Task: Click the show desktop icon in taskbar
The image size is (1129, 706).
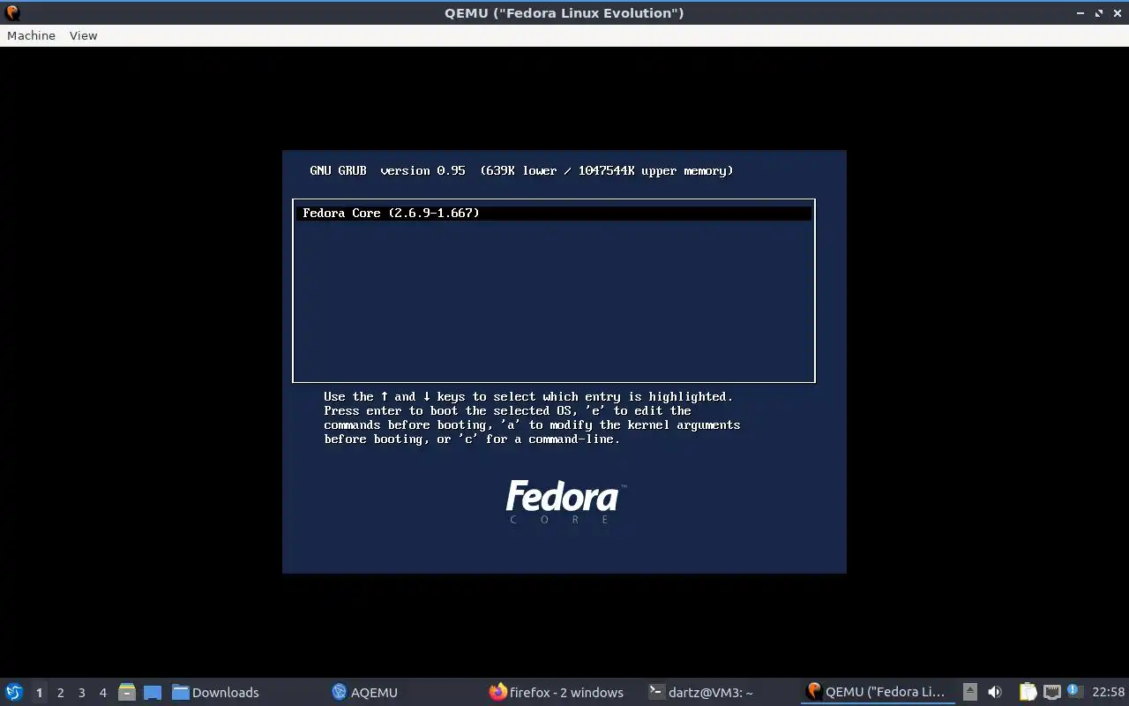Action: click(153, 692)
